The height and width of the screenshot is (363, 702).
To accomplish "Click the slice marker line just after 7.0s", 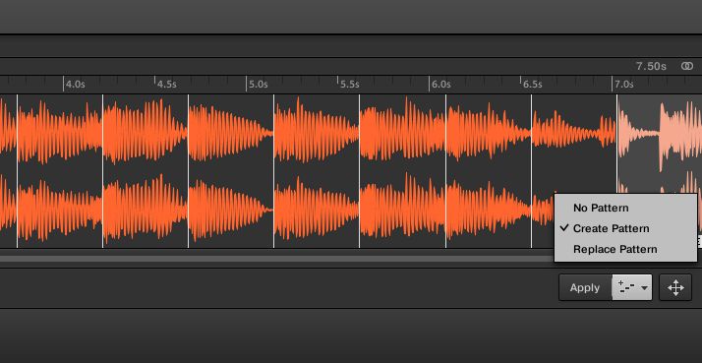I will (617, 170).
